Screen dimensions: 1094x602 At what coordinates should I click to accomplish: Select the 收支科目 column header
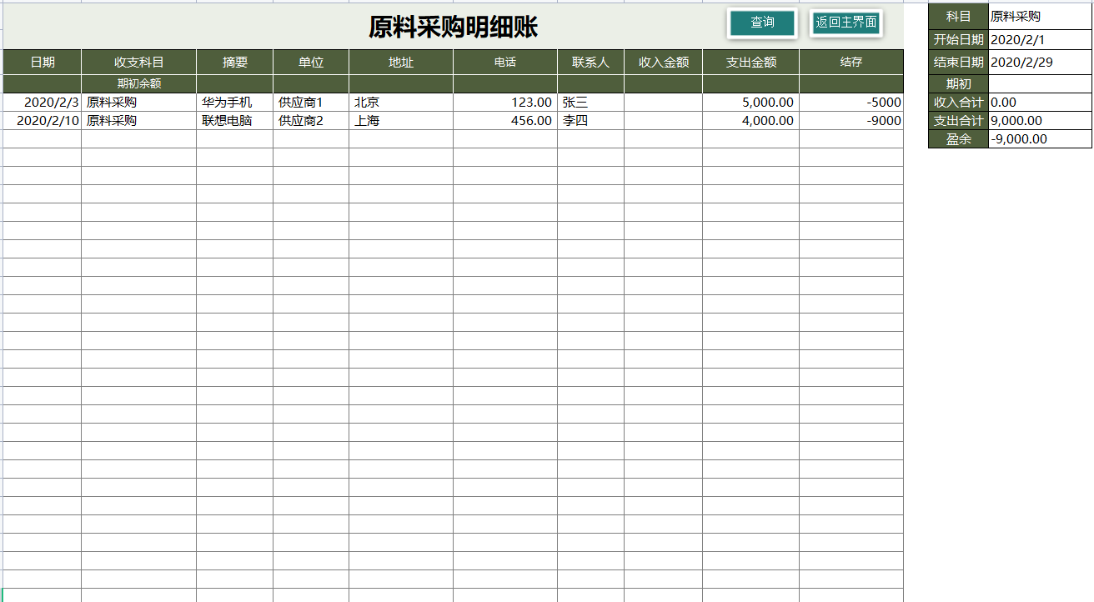click(137, 62)
